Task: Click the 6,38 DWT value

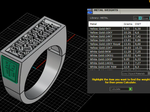Action: [x=138, y=29]
